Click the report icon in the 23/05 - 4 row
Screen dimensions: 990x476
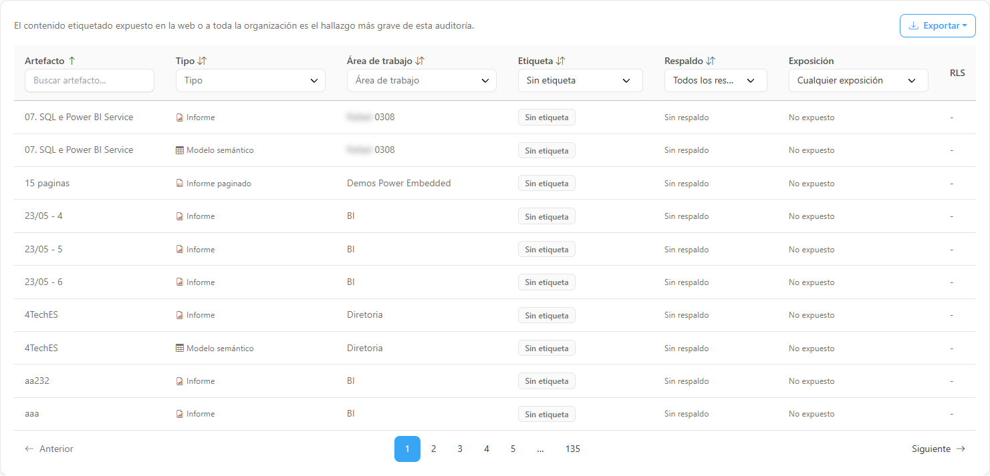tap(179, 216)
